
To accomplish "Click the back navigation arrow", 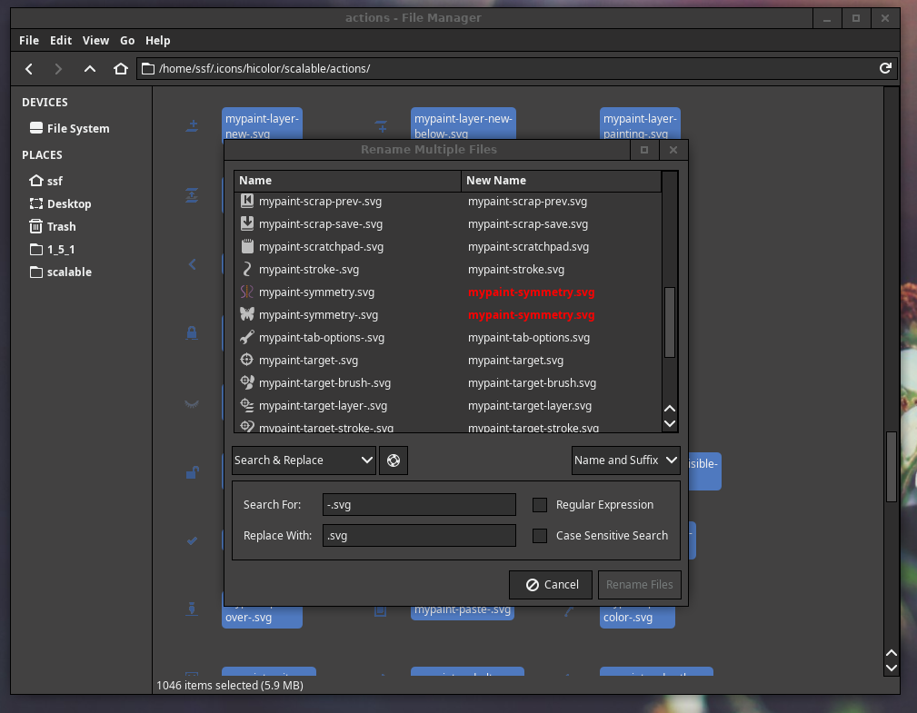I will [x=29, y=69].
